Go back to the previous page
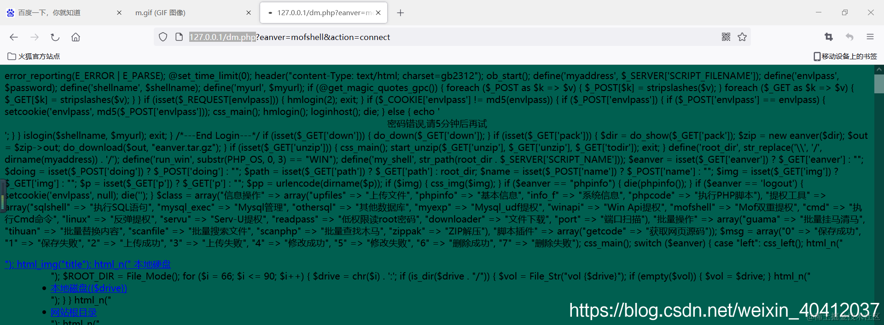 [14, 37]
